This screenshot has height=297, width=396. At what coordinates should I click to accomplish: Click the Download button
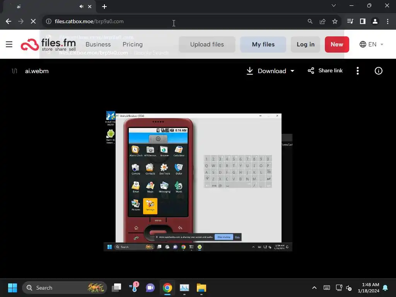tap(266, 71)
